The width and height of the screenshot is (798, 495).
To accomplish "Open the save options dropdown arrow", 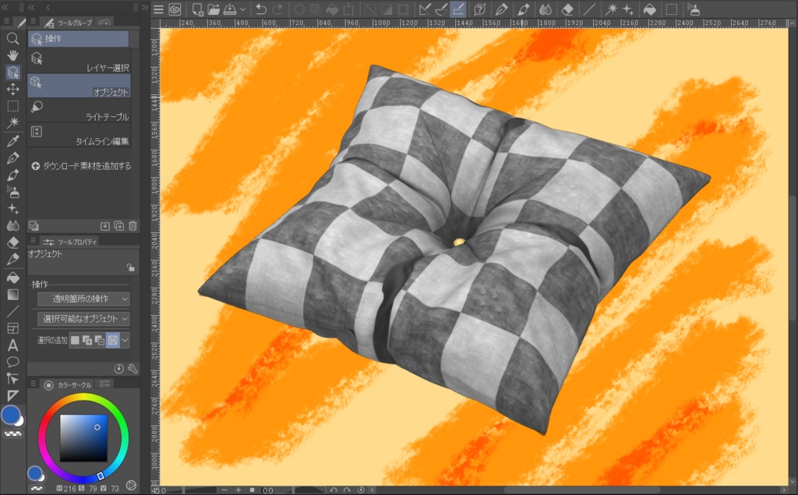I will tap(243, 9).
